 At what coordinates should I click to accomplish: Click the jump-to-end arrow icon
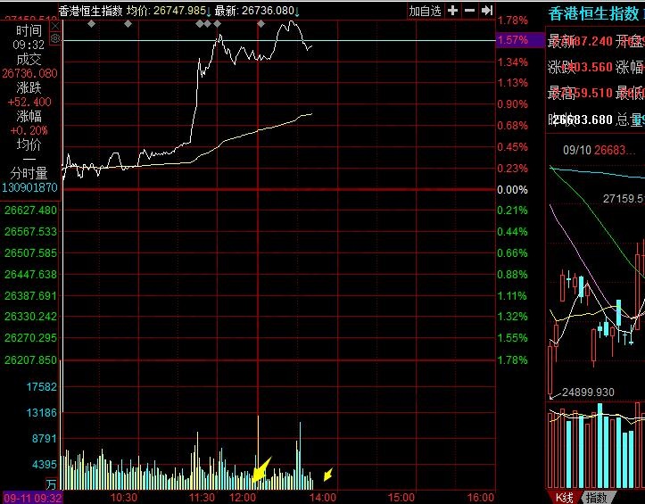(486, 11)
